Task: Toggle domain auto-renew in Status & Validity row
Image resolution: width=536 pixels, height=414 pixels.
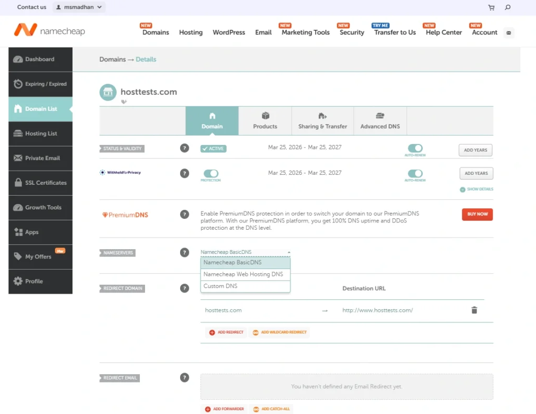Action: tap(415, 149)
